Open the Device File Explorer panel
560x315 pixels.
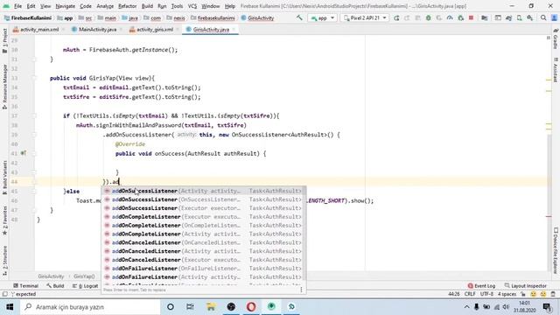point(556,251)
